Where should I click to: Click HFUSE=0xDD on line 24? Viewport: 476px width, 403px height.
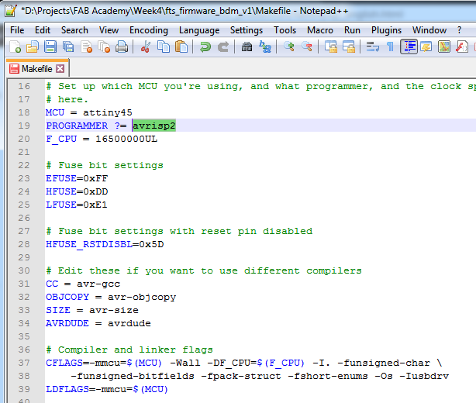coord(77,191)
